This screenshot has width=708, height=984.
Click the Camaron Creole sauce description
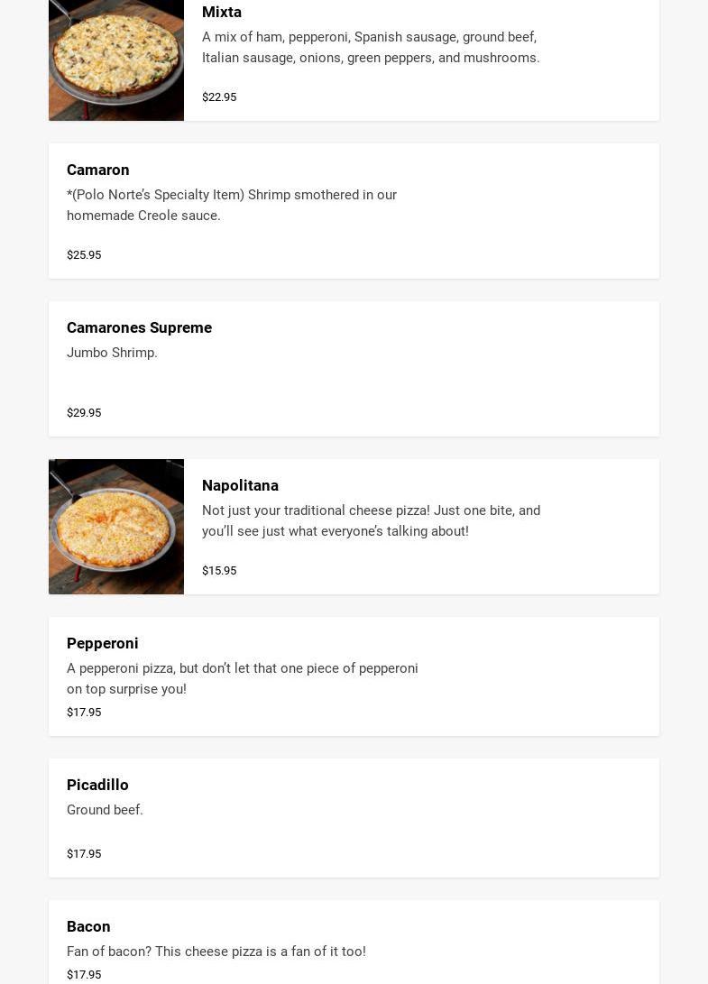[232, 205]
